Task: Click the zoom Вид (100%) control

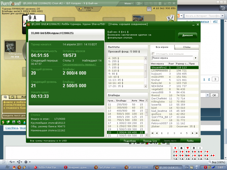Action: (x=217, y=162)
